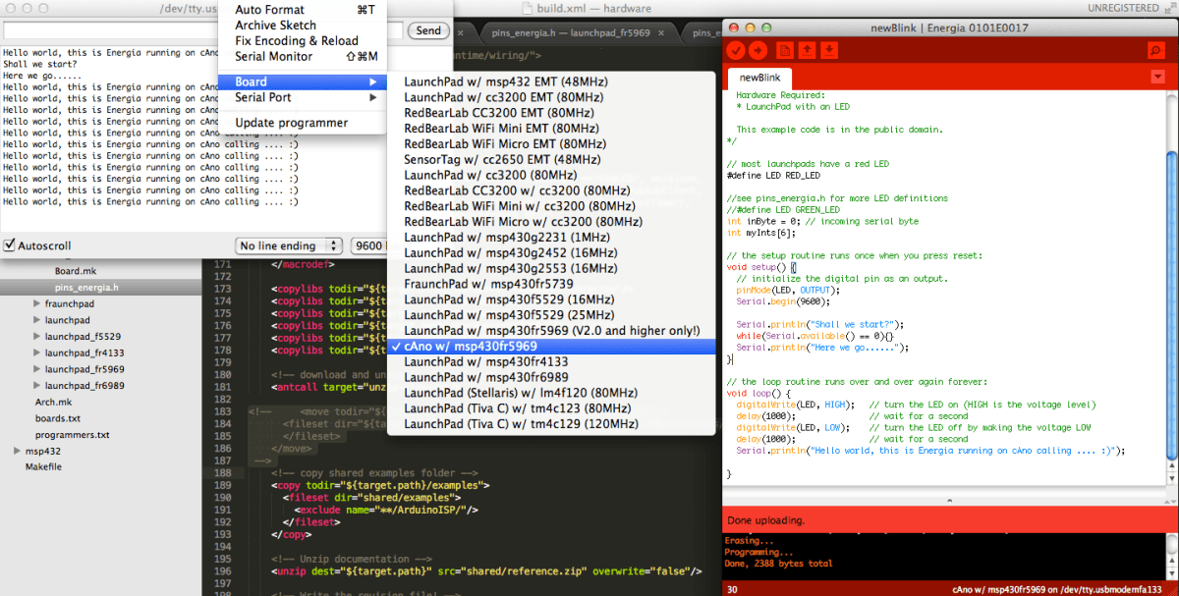Open boards.txt in the file sidebar
This screenshot has width=1179, height=596.
coord(57,418)
